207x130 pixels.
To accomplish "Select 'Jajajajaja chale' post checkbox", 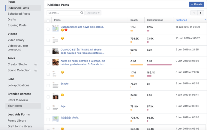I will (48, 119).
